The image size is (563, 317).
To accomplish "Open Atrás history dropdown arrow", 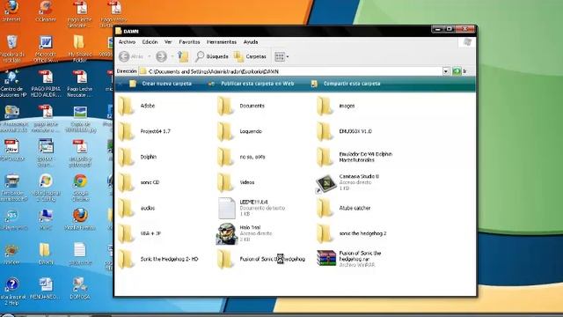I will [150, 56].
